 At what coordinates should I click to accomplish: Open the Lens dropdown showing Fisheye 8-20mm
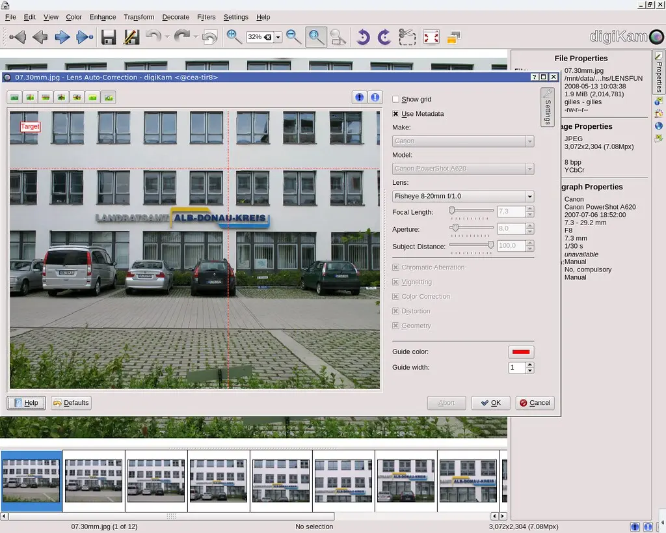(463, 196)
